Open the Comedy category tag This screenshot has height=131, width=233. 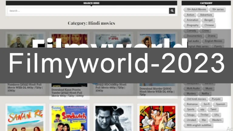[191, 31]
